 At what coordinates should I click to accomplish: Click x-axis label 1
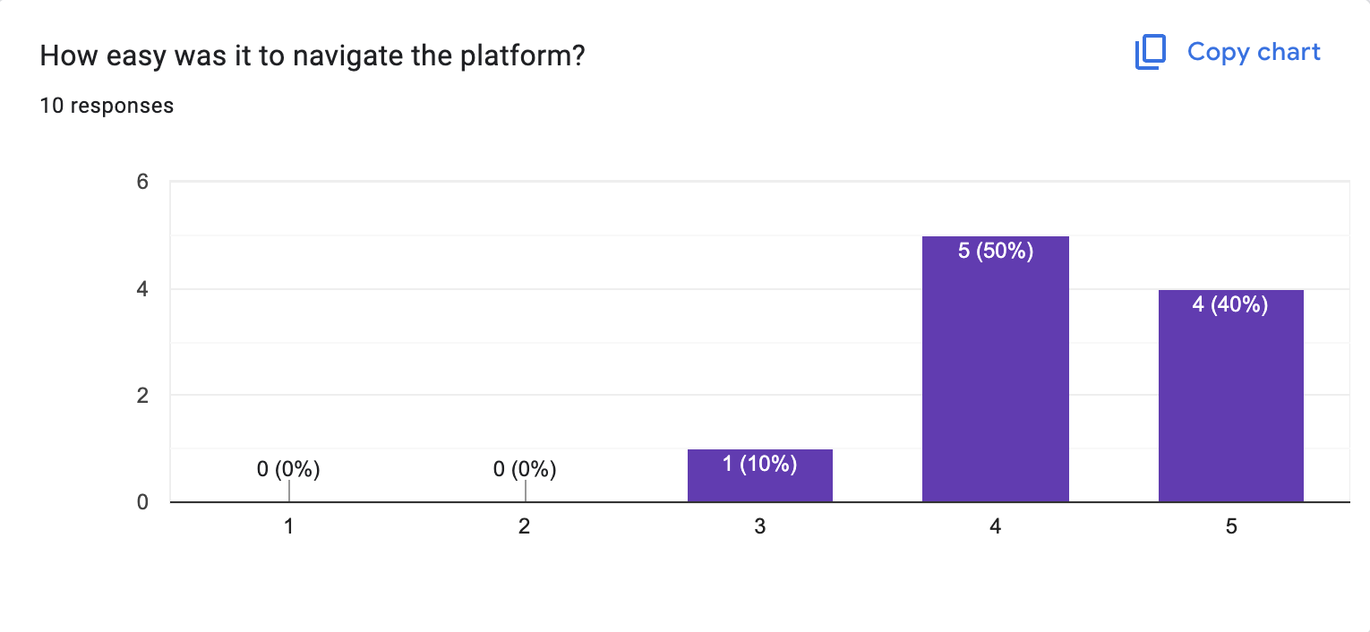288,527
